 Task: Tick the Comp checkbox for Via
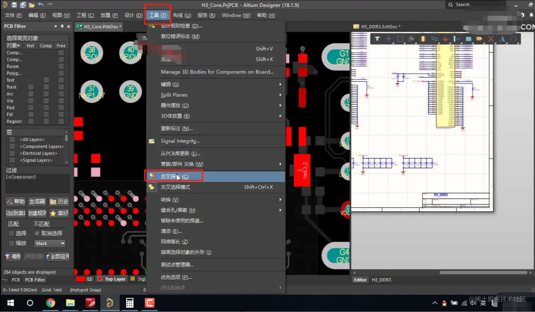46,101
